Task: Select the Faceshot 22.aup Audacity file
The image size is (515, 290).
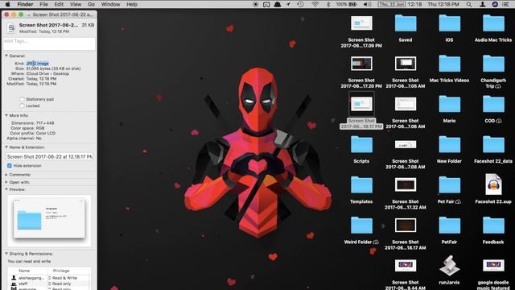Action: (493, 184)
